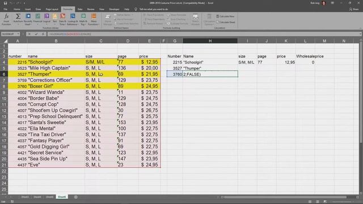Open the Recently Used functions icon
This screenshot has width=363, height=204.
click(28, 16)
